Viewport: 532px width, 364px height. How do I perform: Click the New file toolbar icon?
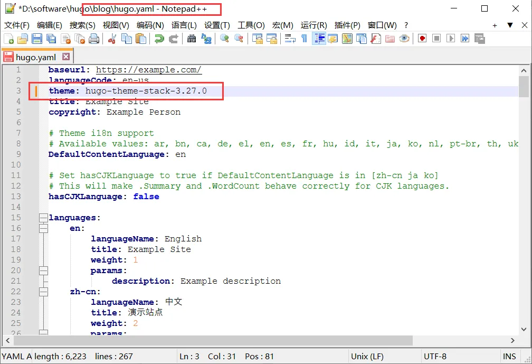click(9, 39)
